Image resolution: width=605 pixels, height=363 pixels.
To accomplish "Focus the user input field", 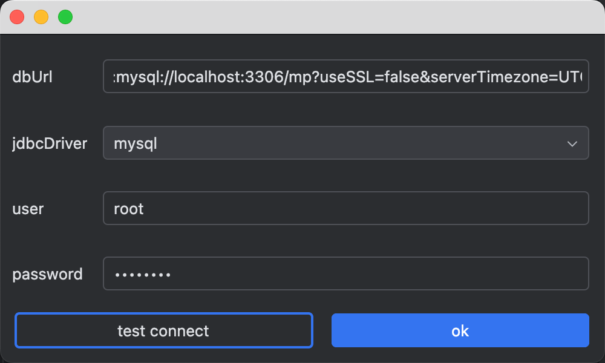I will [345, 209].
